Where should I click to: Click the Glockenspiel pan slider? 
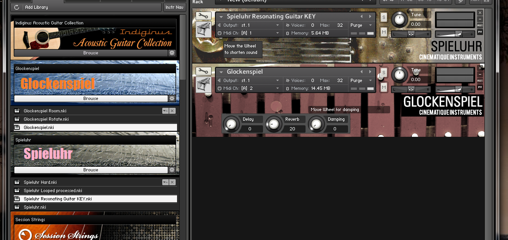(411, 89)
